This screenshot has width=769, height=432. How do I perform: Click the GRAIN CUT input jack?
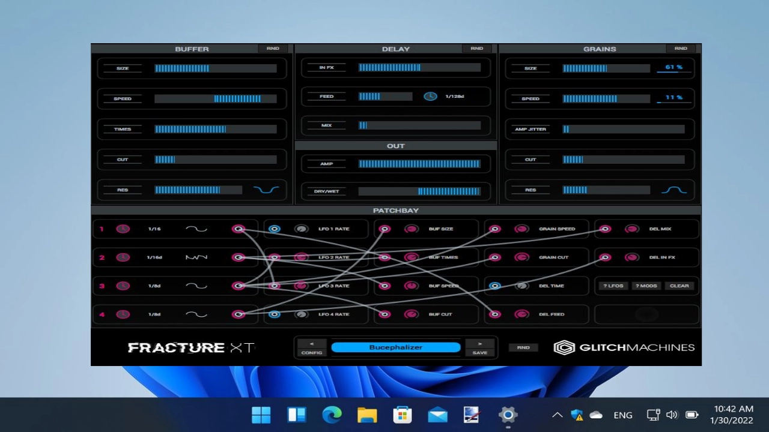pos(494,257)
